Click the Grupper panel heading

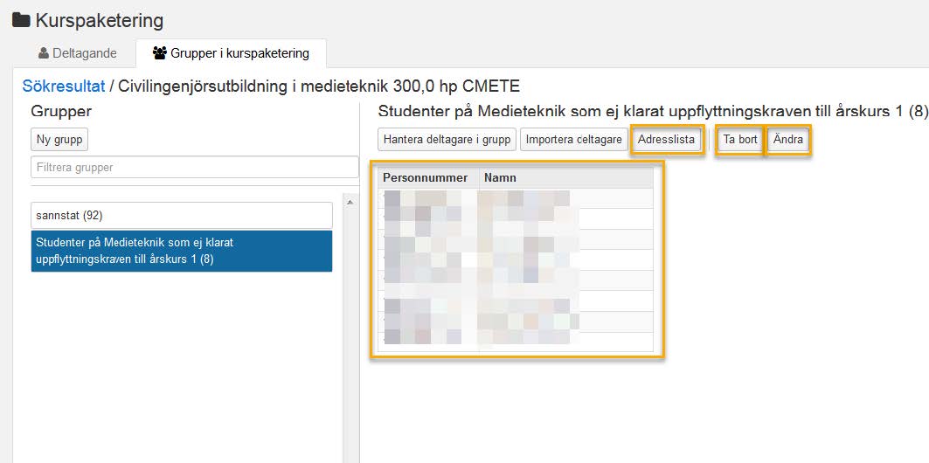click(61, 111)
